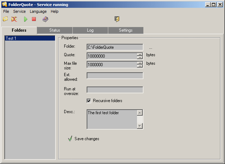Toggle the Recursive folders checkbox

89,101
